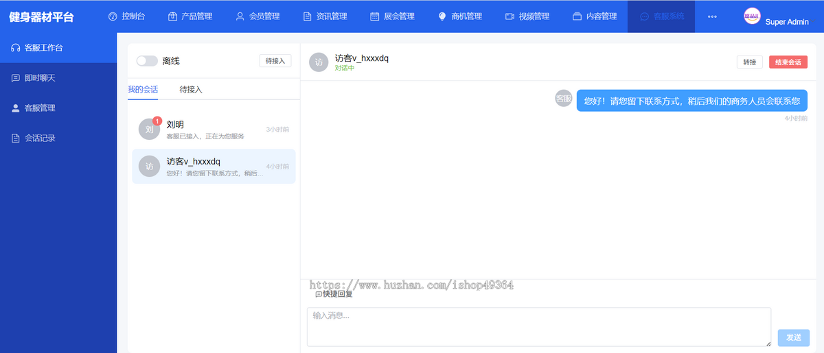Toggle the 离线 online status switch
The height and width of the screenshot is (353, 824).
point(147,61)
